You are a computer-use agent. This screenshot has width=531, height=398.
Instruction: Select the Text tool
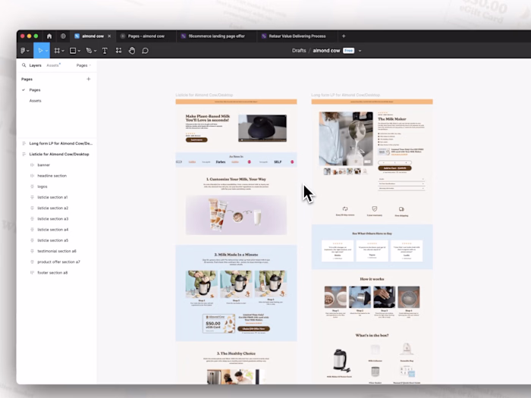(105, 51)
